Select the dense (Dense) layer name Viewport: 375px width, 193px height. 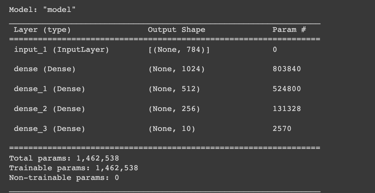tap(45, 69)
